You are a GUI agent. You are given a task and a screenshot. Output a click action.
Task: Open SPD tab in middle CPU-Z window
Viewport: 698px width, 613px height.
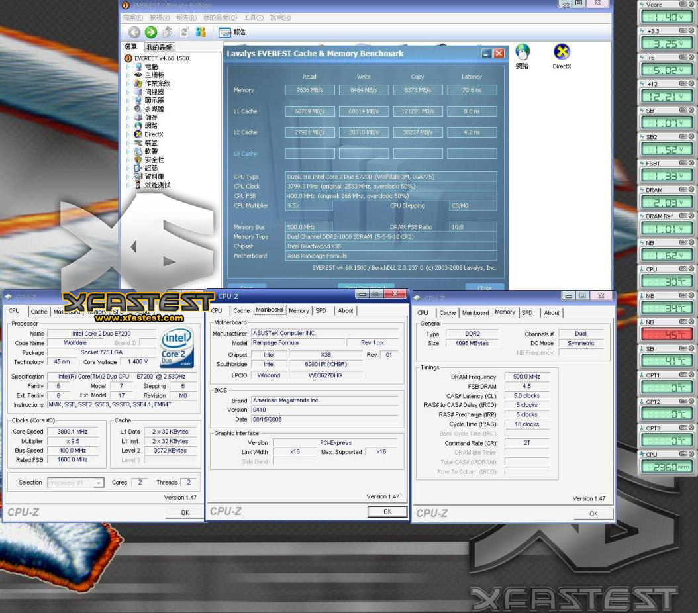pos(321,311)
